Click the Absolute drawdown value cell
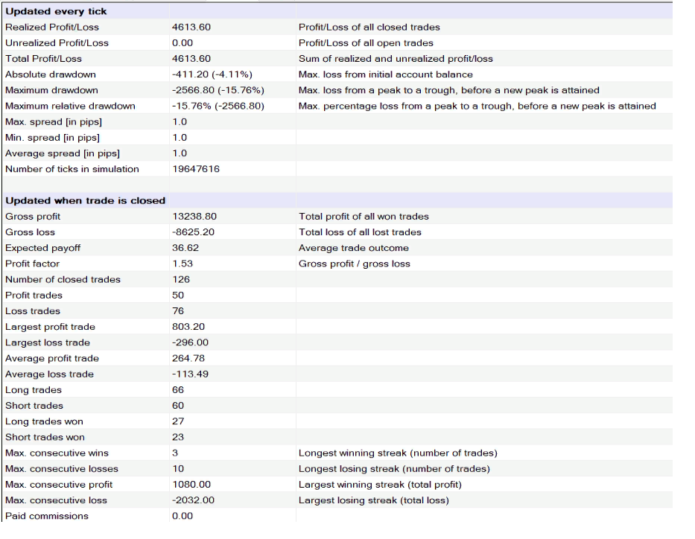 click(x=212, y=74)
